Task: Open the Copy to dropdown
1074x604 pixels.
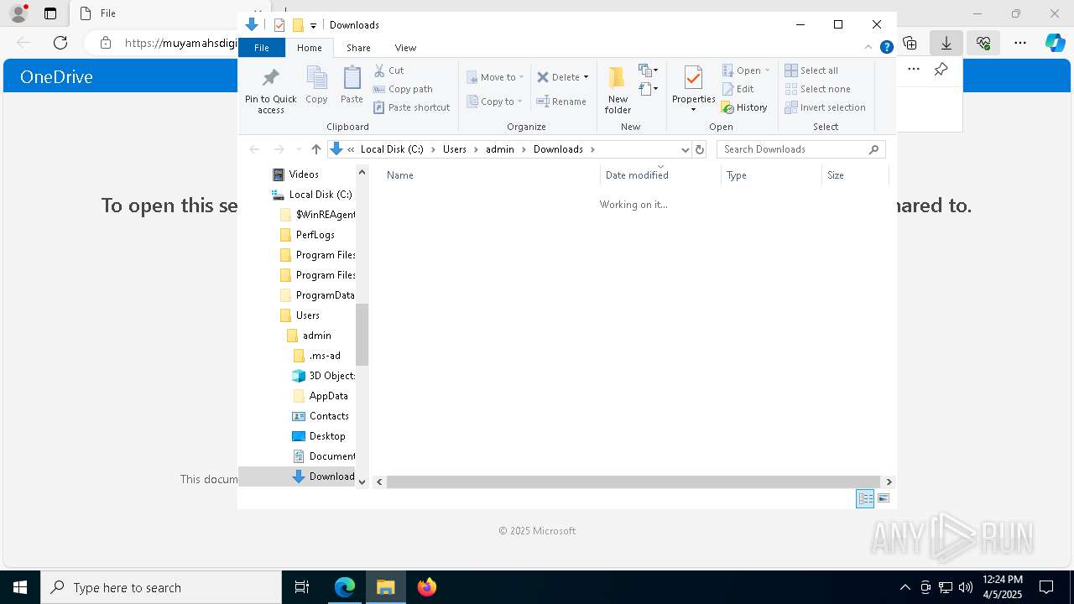Action: coord(495,102)
